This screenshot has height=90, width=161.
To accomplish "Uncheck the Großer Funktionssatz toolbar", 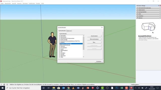I will click(60, 44).
